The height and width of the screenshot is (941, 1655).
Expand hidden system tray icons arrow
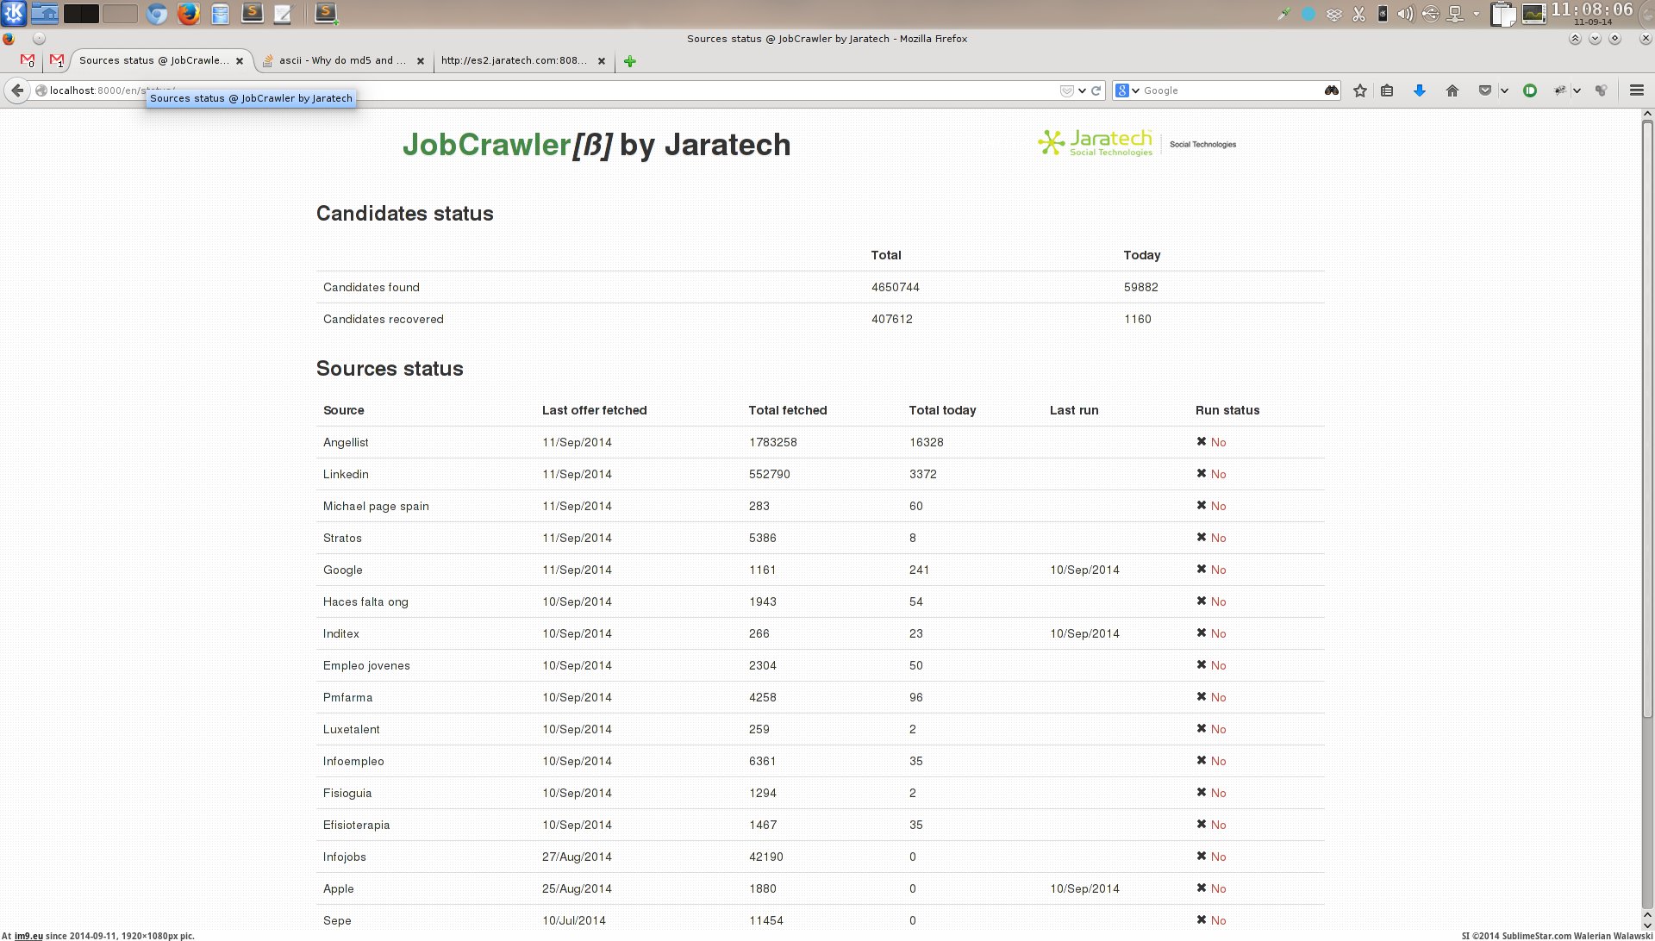point(1476,15)
